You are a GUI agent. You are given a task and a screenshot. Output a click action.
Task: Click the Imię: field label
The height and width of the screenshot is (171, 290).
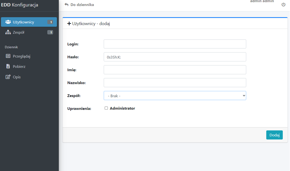tap(72, 70)
